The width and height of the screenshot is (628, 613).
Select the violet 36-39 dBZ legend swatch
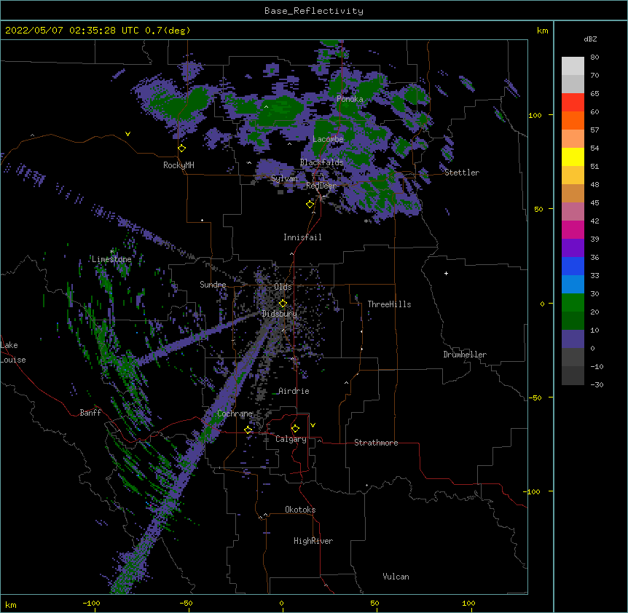573,248
